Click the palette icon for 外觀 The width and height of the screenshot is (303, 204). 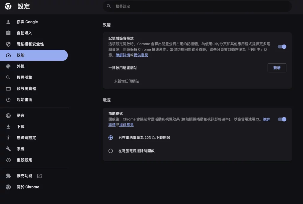(8, 67)
